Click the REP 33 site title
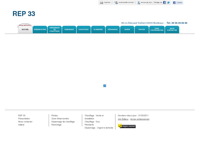This screenshot has width=200, height=150. pos(24,14)
